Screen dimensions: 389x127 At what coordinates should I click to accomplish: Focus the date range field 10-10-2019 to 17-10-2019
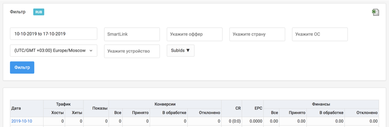point(53,34)
